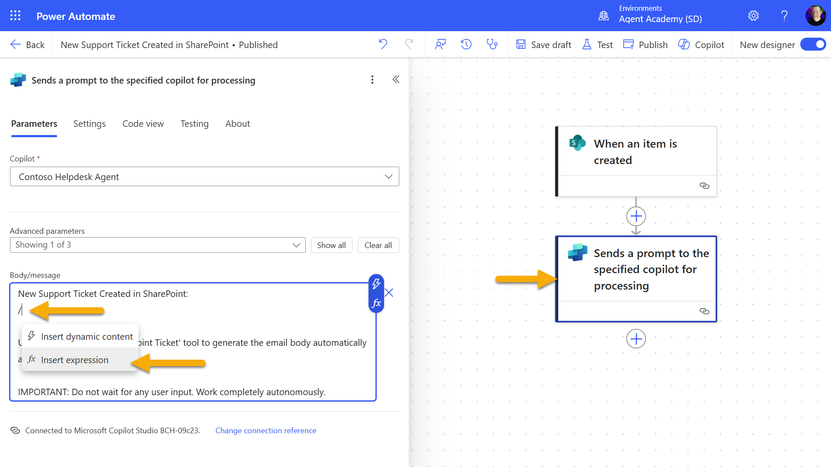Toggle the New designer switch
Viewport: 831px width, 467px height.
[813, 45]
